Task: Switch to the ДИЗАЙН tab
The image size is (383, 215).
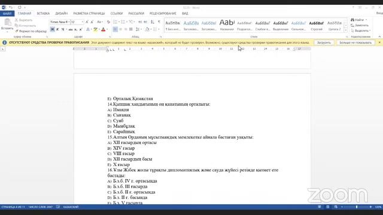Action: (x=61, y=13)
